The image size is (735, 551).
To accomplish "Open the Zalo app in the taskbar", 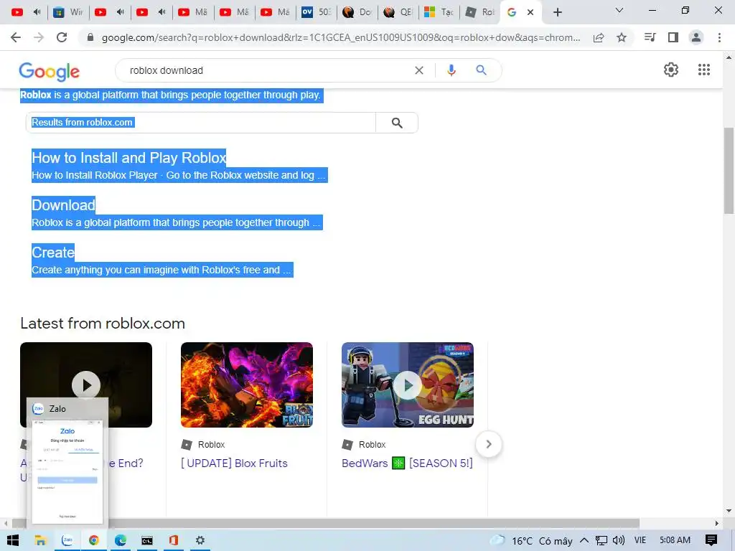I will pos(67,540).
